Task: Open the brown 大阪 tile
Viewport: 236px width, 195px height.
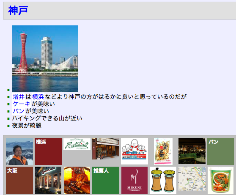Action: pyautogui.click(x=19, y=180)
